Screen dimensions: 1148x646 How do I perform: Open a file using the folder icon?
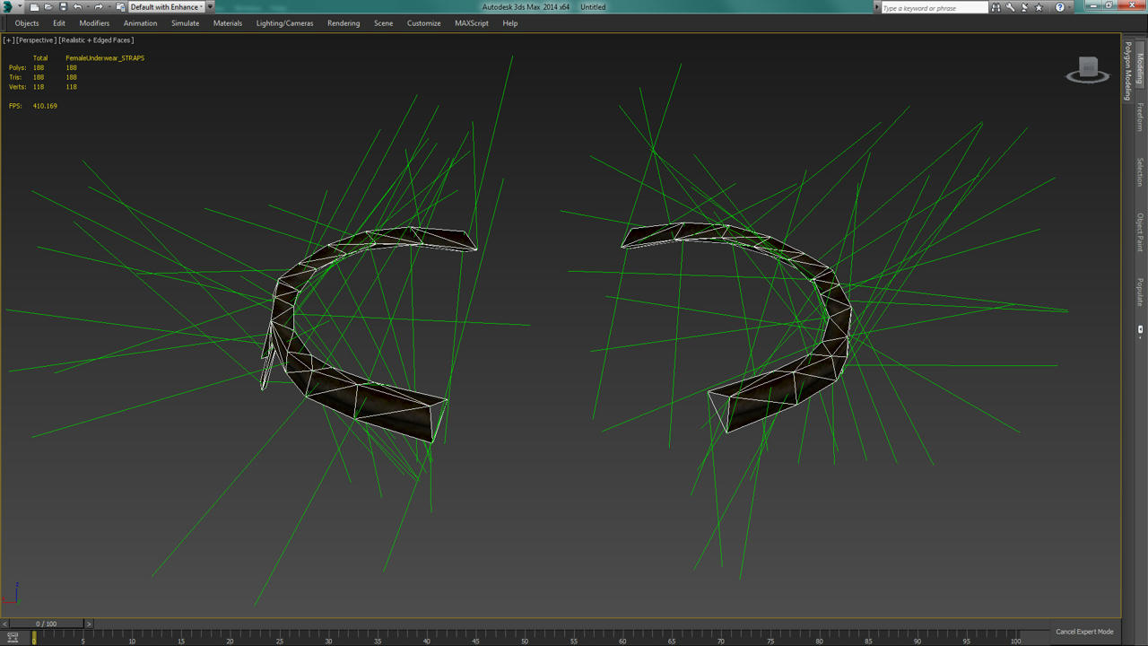pyautogui.click(x=48, y=7)
